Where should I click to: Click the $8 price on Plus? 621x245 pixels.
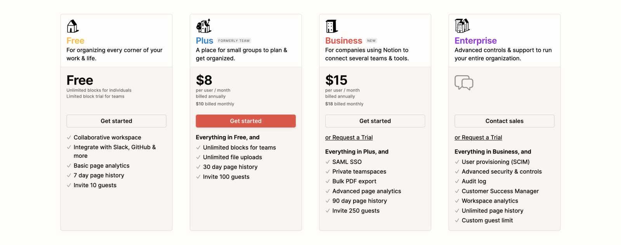coord(204,80)
